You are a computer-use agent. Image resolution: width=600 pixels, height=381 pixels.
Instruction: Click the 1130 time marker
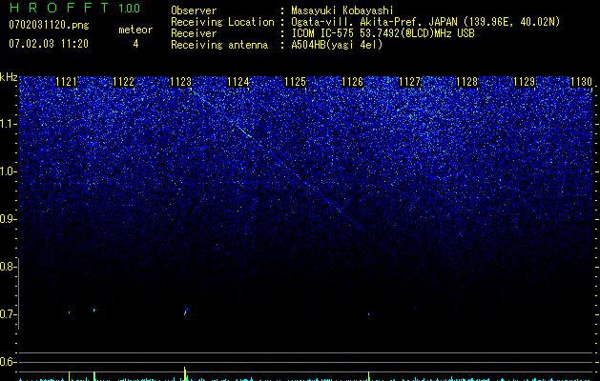(x=581, y=82)
